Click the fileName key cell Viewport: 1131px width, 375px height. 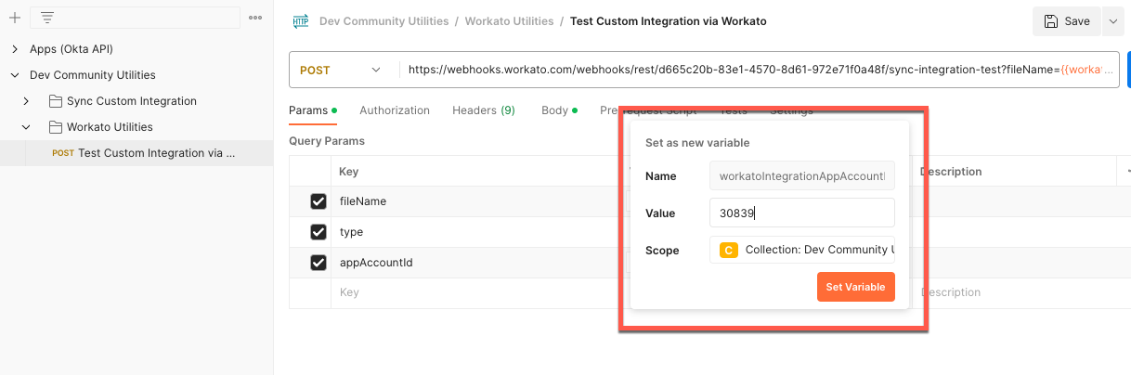tap(479, 201)
